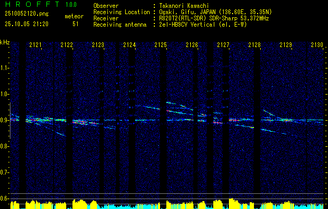
Task: Click the meteor count value 51
Action: (x=76, y=24)
